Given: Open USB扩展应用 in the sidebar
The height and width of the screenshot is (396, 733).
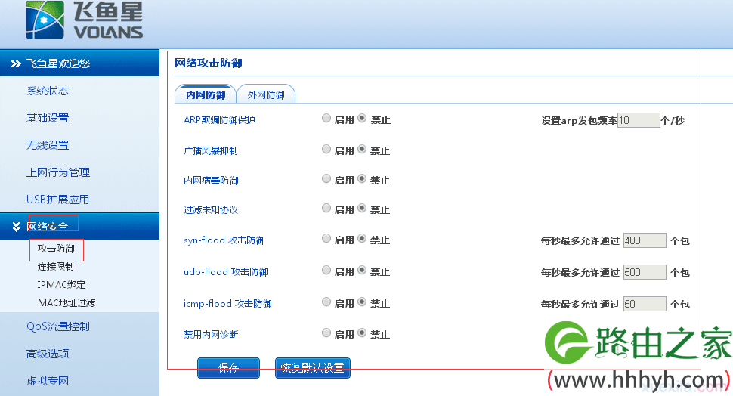Looking at the screenshot, I should [57, 200].
